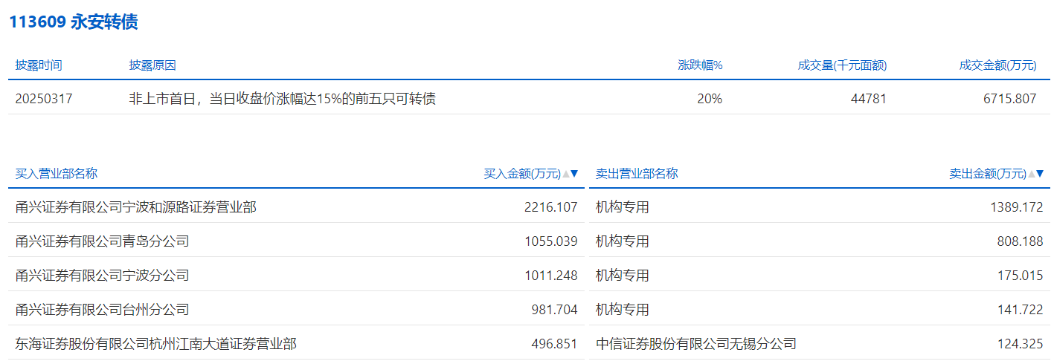Click the descending sort arrow for 卖出金额
Viewport: 1054px width, 361px height.
pyautogui.click(x=1040, y=174)
